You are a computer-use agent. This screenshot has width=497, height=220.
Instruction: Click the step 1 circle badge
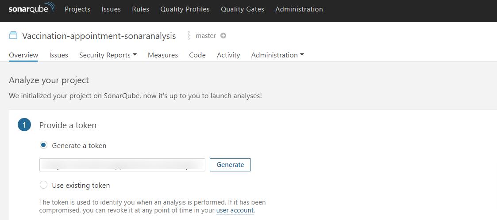[24, 125]
